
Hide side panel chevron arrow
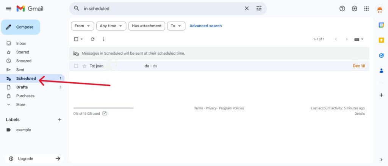coord(381,160)
